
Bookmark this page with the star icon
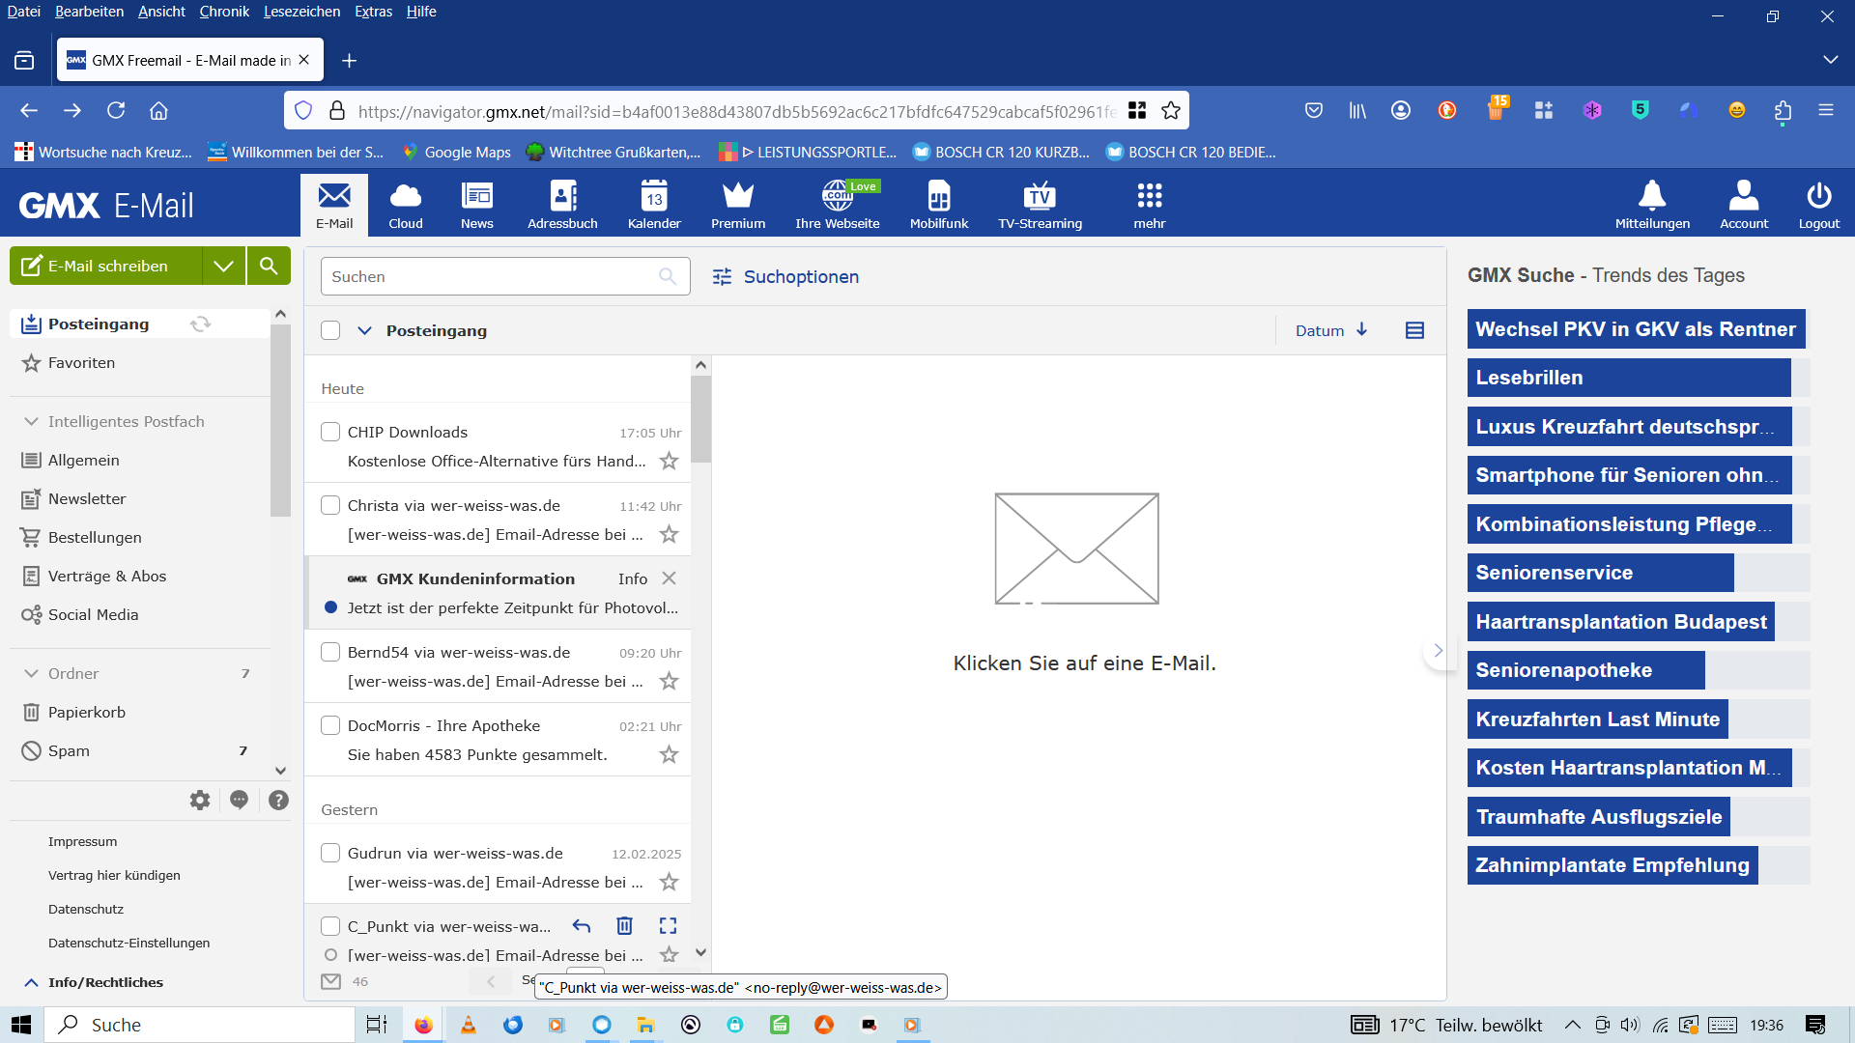1171,111
